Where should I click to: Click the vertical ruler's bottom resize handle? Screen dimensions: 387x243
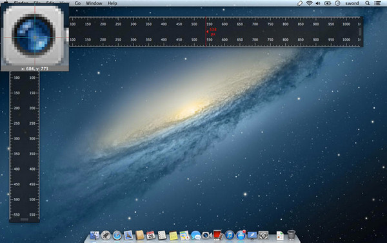pos(25,219)
